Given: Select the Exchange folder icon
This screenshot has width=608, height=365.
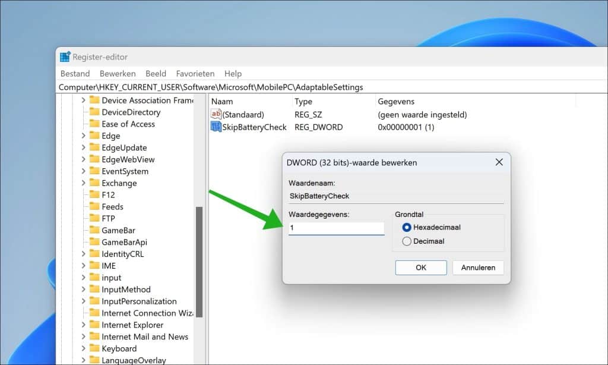Looking at the screenshot, I should (94, 183).
